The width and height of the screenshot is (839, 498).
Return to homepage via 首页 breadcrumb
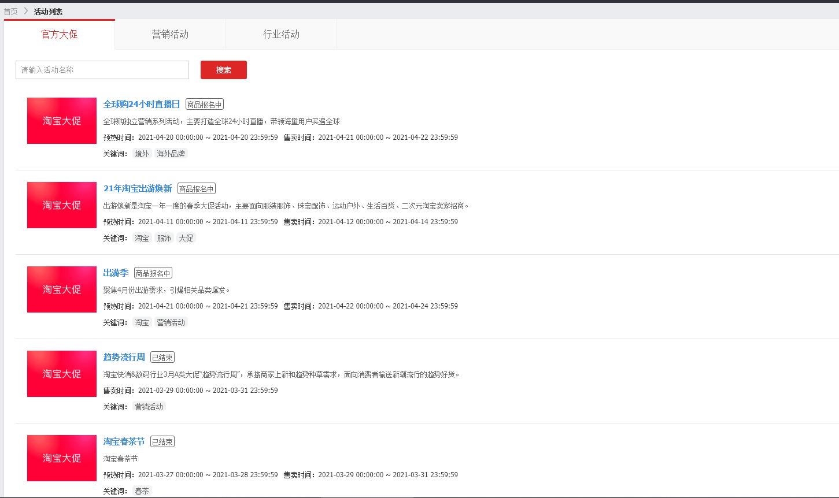(x=10, y=10)
